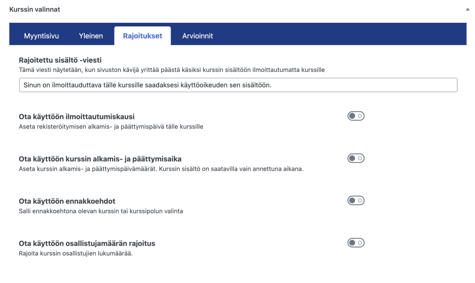
Task: Click 'Rajoita kurssin osallistujien lukumäärää' description
Action: point(76,253)
